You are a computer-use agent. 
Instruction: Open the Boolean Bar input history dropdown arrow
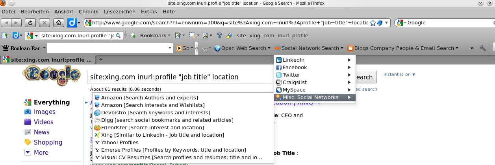point(170,48)
